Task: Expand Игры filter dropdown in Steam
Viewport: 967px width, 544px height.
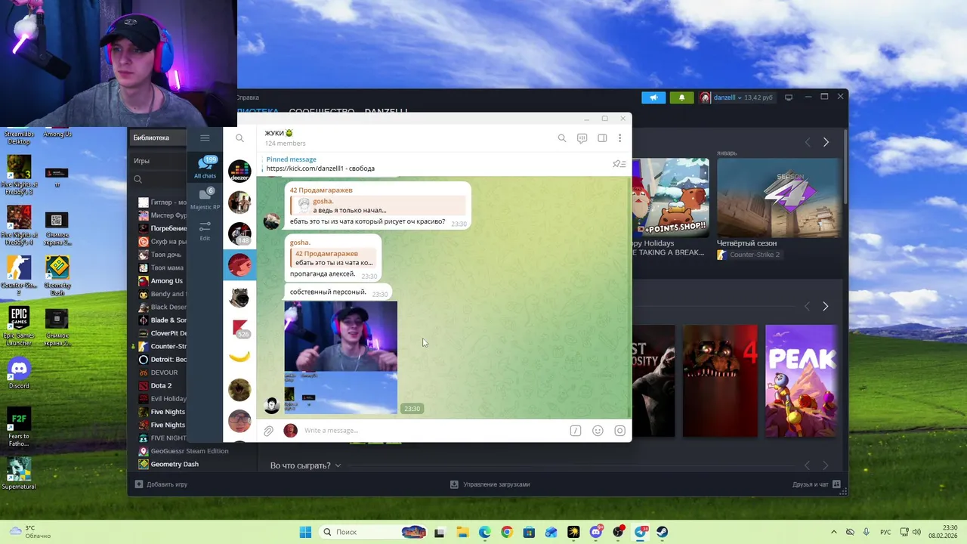Action: pos(141,161)
